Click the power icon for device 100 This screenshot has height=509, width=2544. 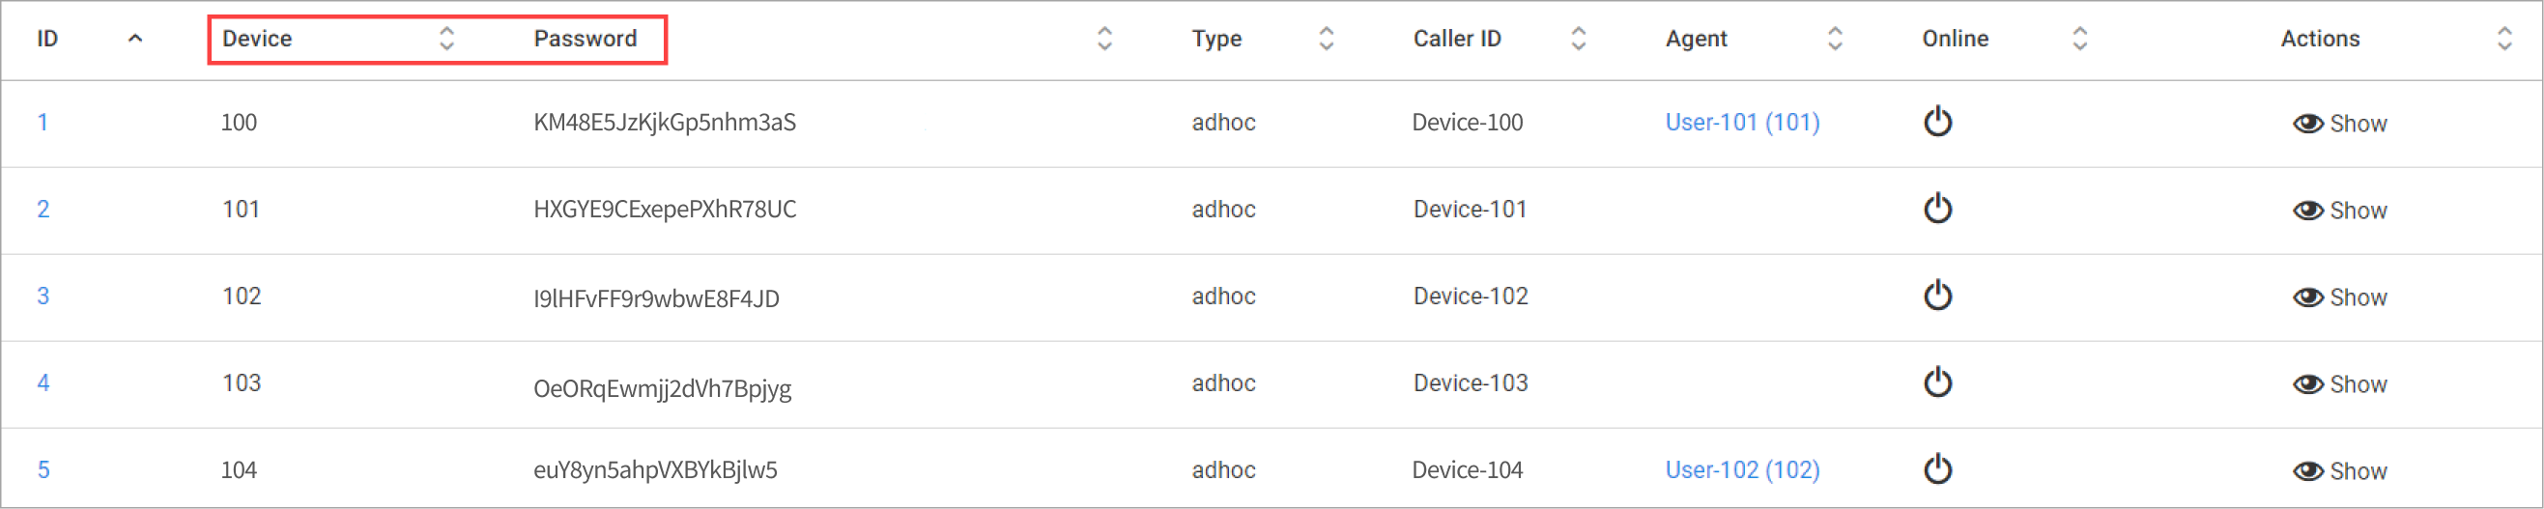pyautogui.click(x=1937, y=122)
